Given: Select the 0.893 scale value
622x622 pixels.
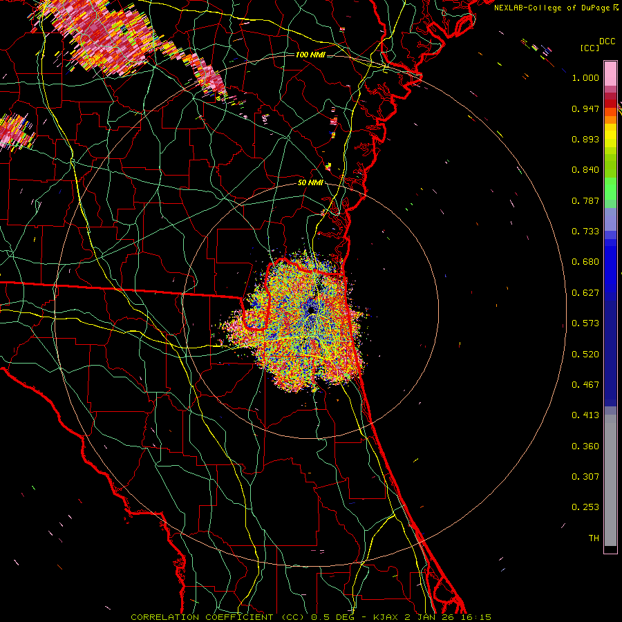Looking at the screenshot, I should pos(585,139).
